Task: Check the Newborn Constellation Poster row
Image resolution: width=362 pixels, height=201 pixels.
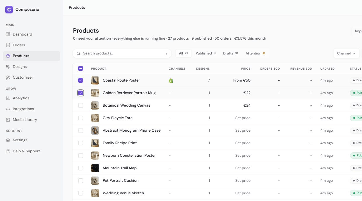Action: point(81,156)
